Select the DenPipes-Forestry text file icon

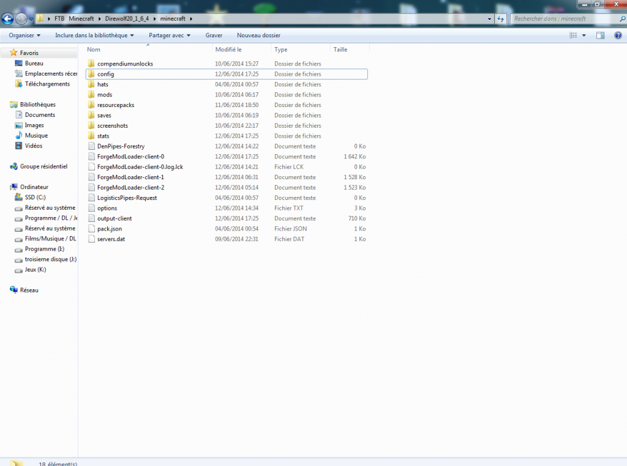(92, 146)
